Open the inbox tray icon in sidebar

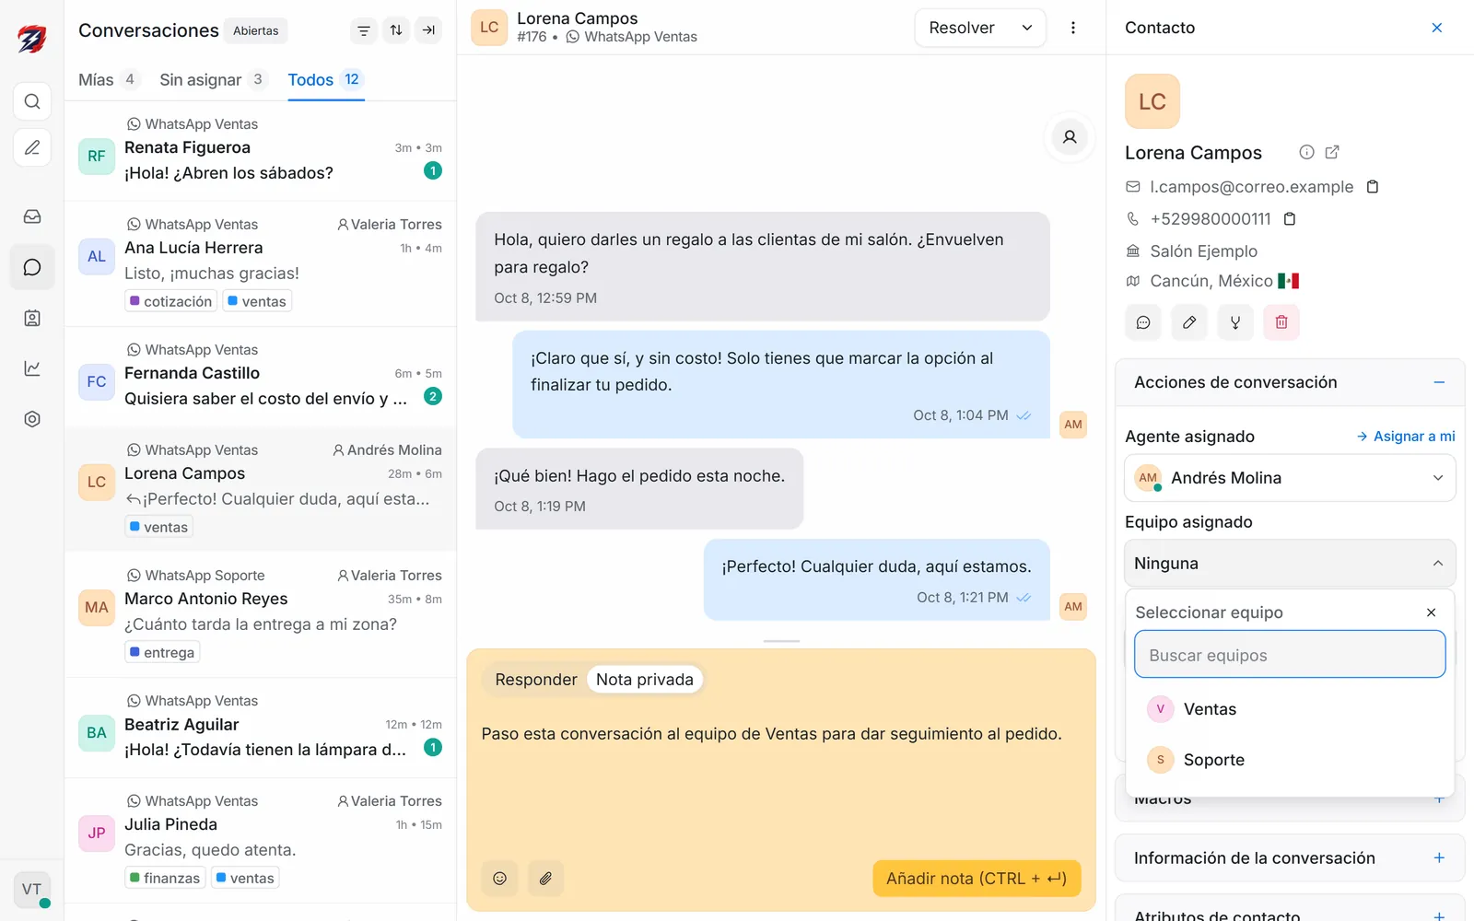point(32,216)
